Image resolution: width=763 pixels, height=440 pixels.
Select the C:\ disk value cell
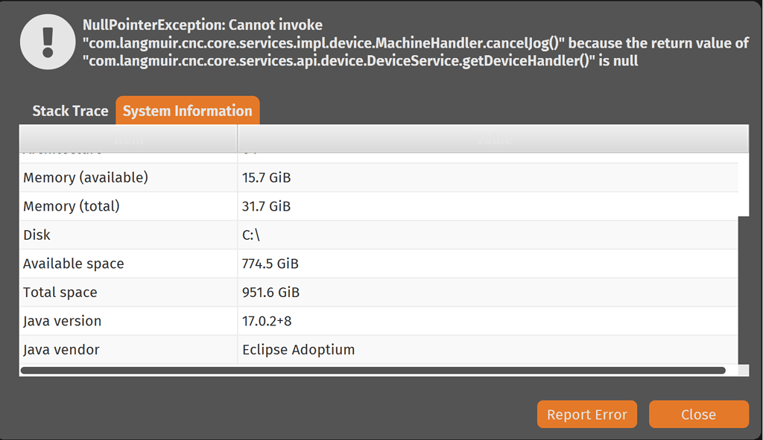click(251, 235)
